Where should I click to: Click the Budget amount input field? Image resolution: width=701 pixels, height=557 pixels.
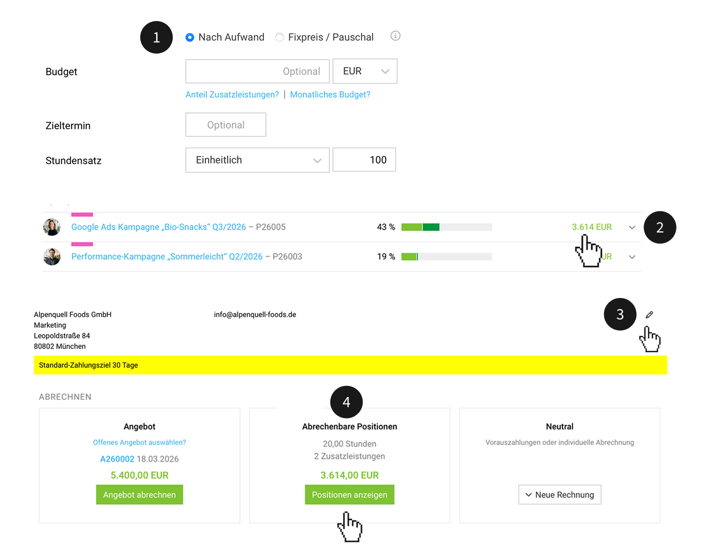pos(257,71)
